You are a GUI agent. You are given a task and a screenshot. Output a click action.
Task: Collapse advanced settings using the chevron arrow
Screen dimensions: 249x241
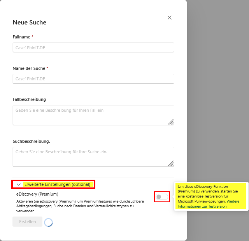pyautogui.click(x=18, y=185)
